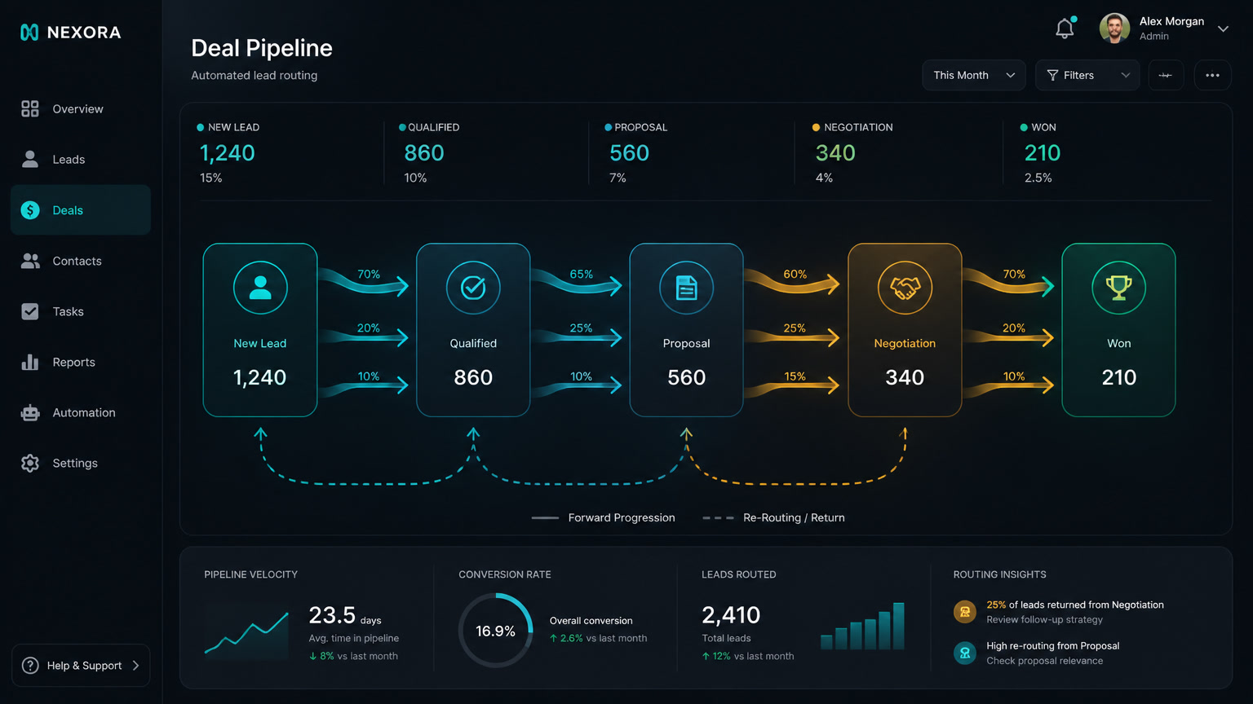Open the Filters dropdown chevron

[x=1126, y=75]
